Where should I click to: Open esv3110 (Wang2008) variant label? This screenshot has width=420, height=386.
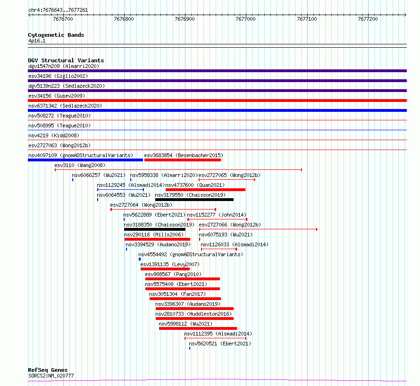click(x=80, y=165)
